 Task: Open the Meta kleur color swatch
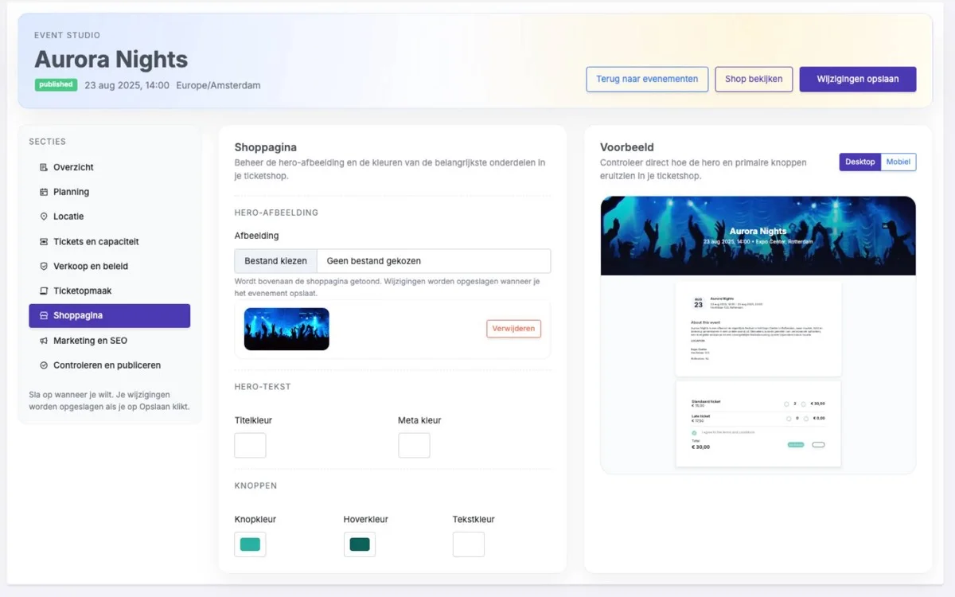click(414, 445)
